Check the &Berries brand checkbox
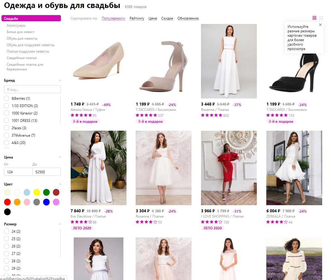This screenshot has width=331, height=280. tap(7, 98)
